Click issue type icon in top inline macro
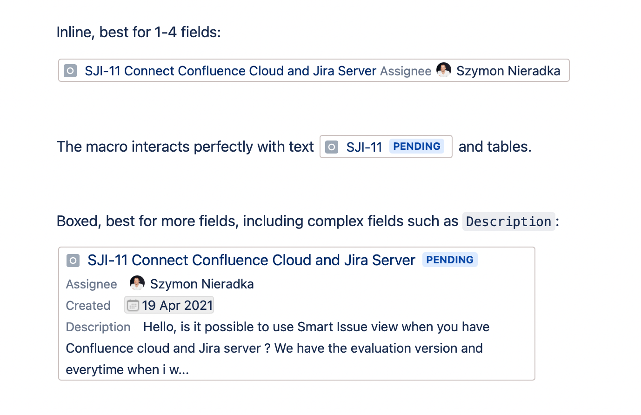The image size is (641, 415). tap(70, 71)
